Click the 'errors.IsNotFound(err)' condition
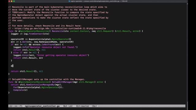Viewport: 196px width, 110px height. (47, 45)
